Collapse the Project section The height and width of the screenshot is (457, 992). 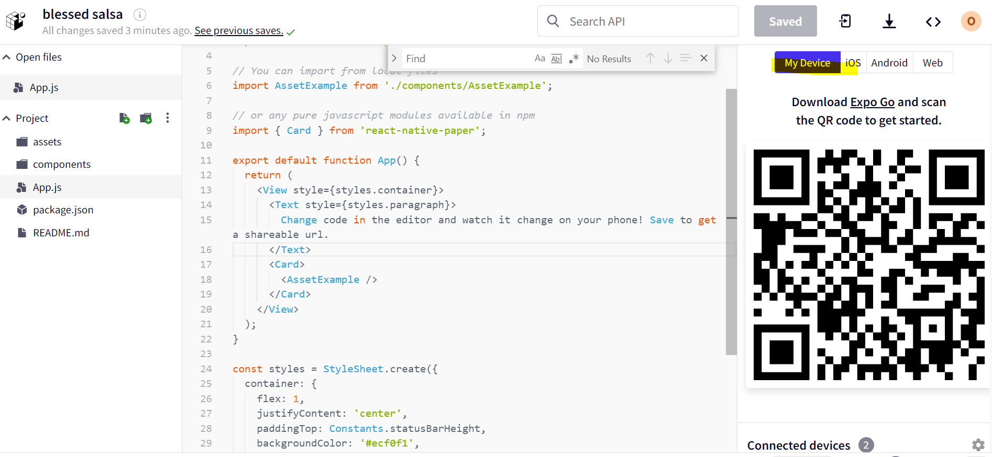(7, 118)
